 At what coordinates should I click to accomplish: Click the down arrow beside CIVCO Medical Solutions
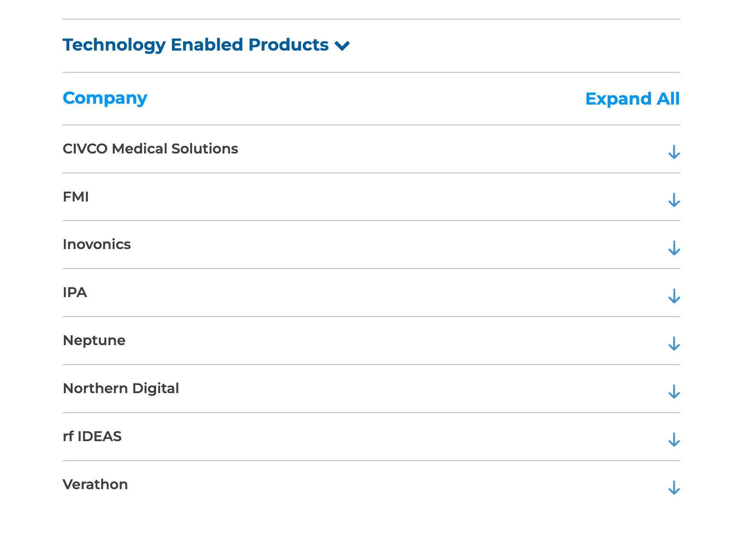coord(674,152)
